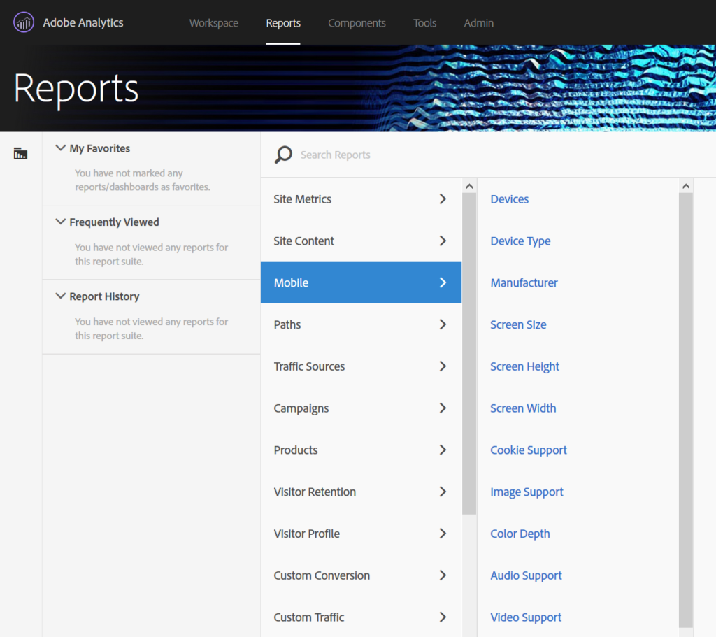Viewport: 716px width, 637px height.
Task: Expand the Site Metrics category arrow
Action: coord(443,199)
